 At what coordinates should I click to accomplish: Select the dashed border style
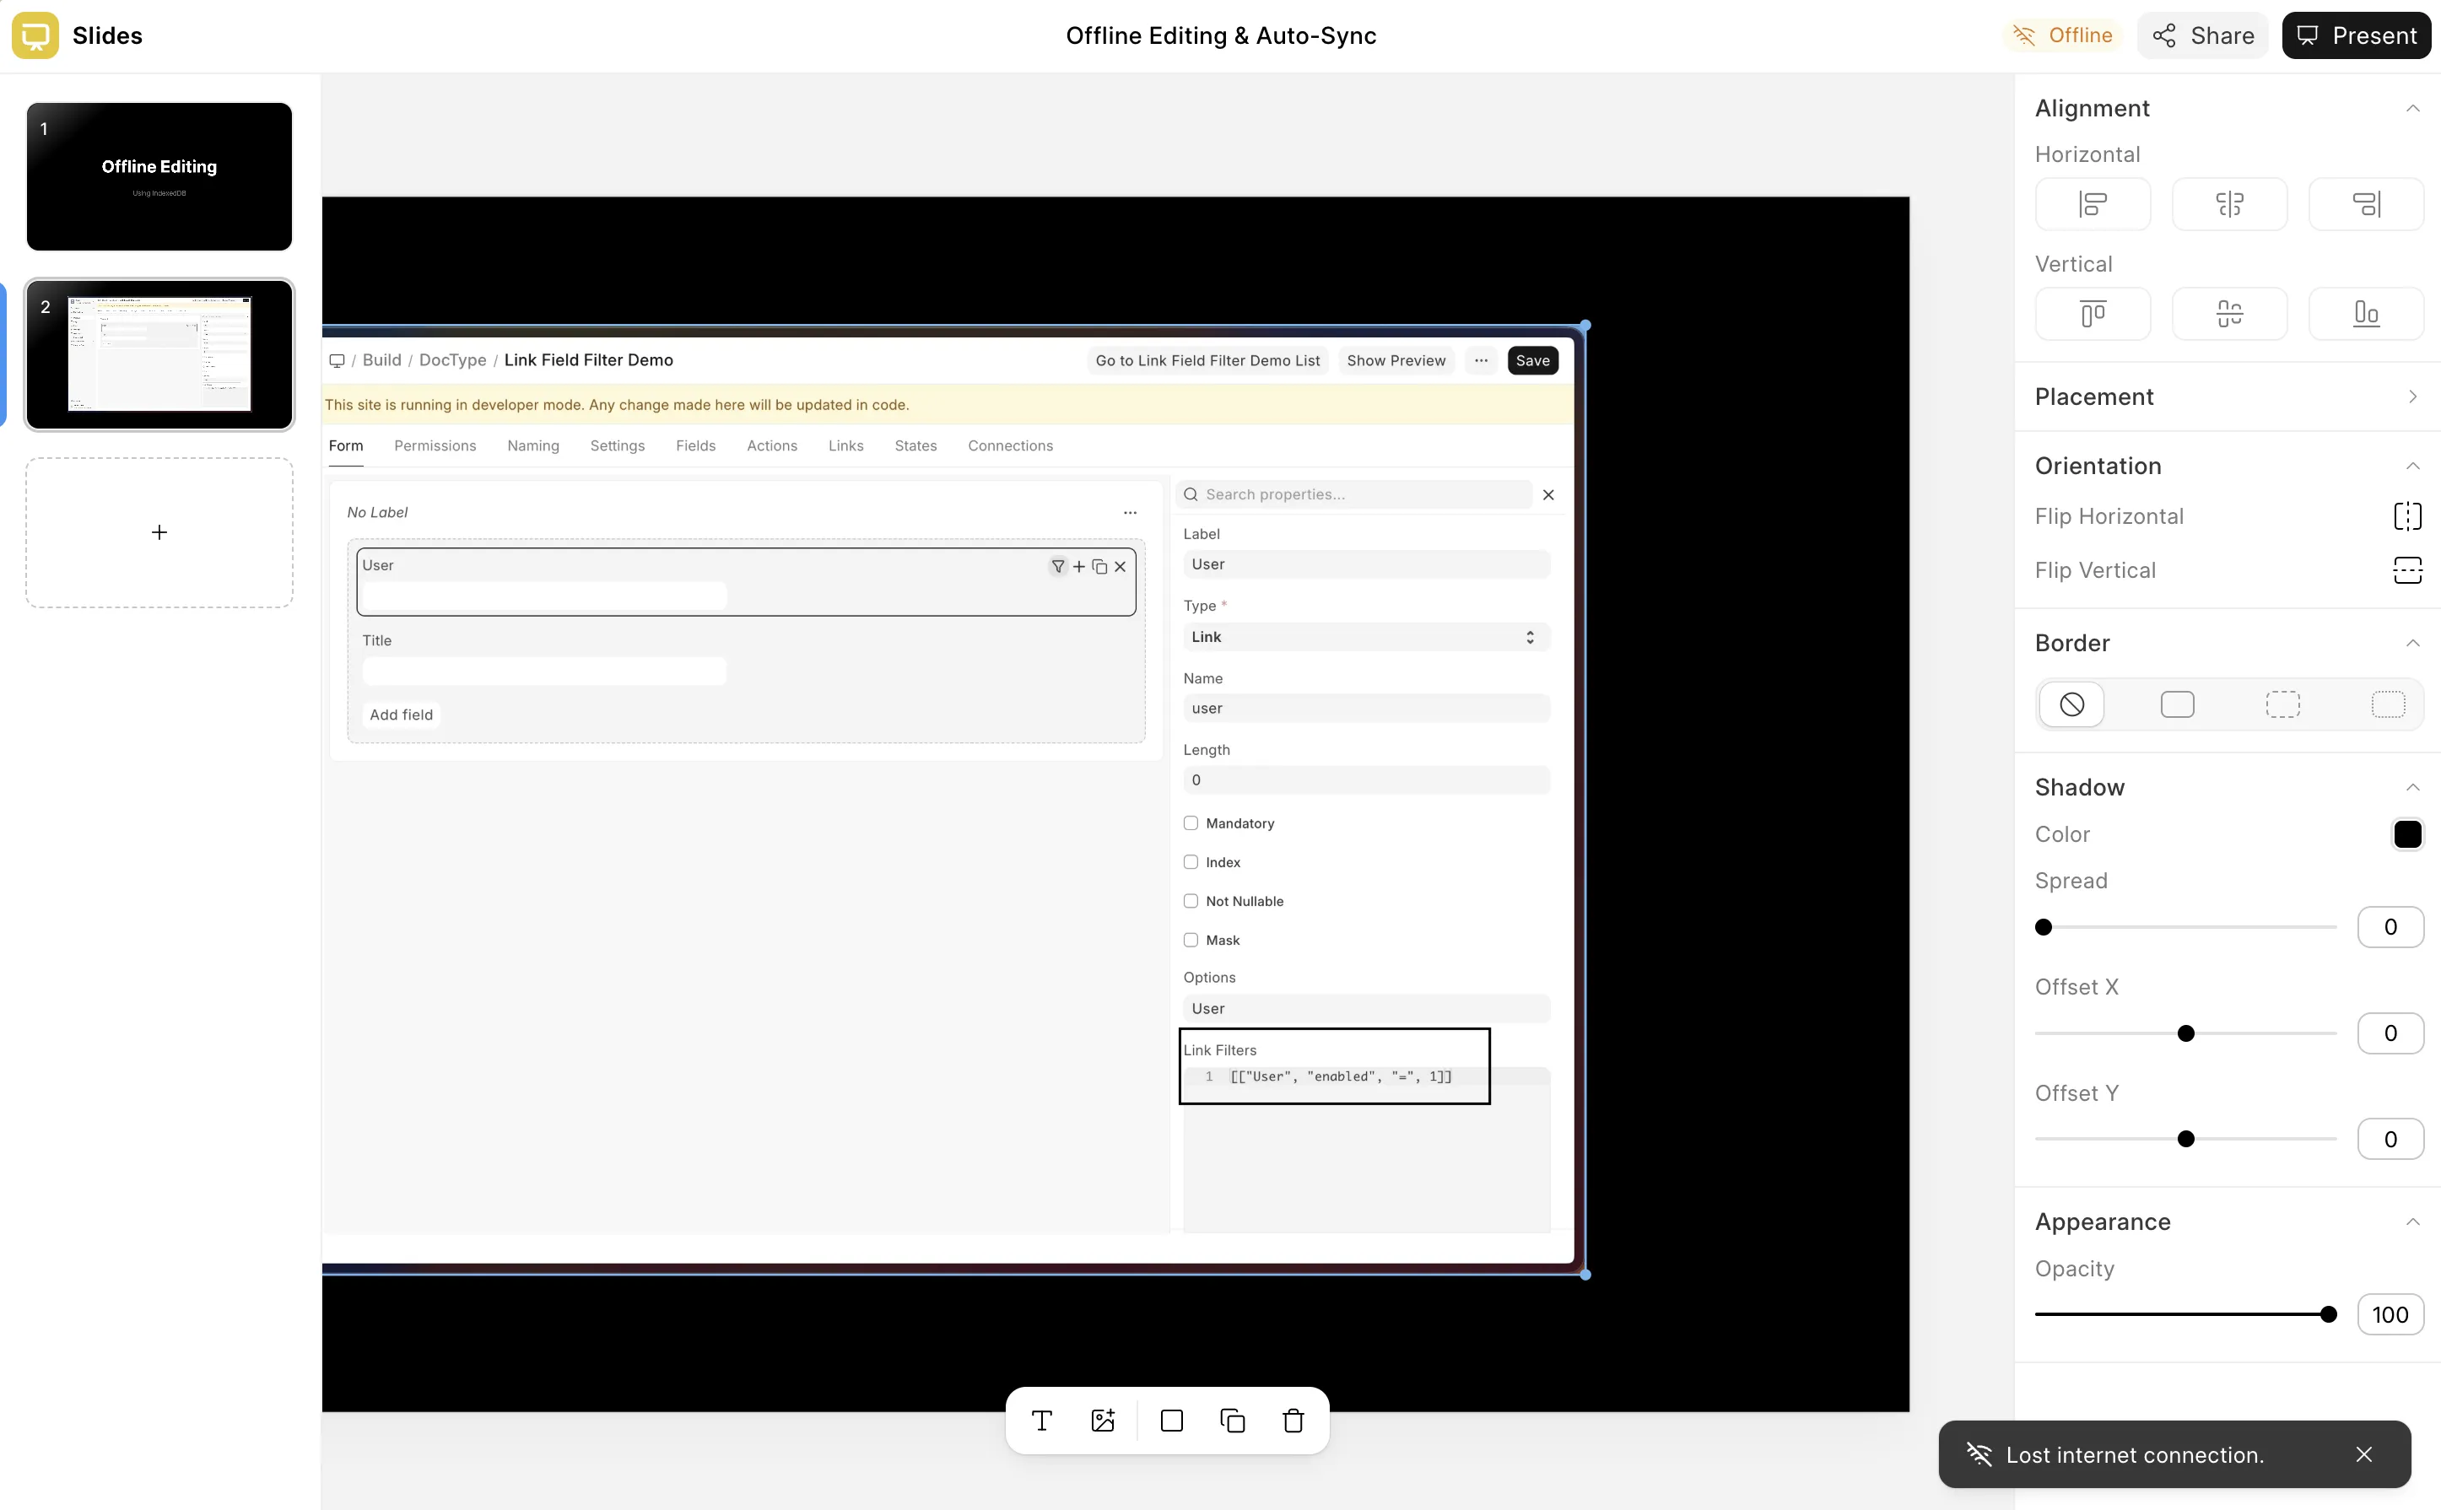tap(2282, 704)
